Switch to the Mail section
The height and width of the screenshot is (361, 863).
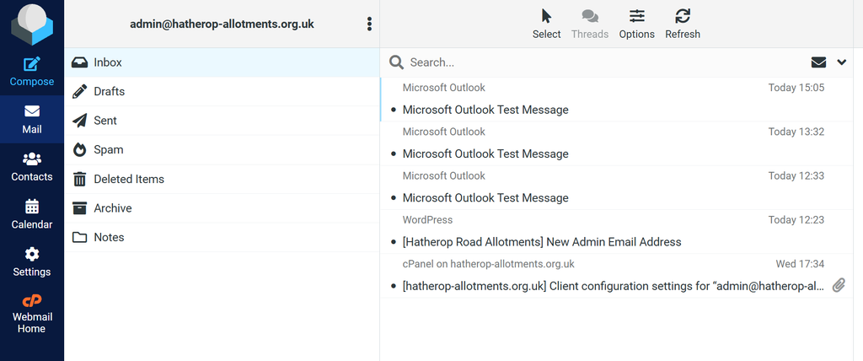32,120
